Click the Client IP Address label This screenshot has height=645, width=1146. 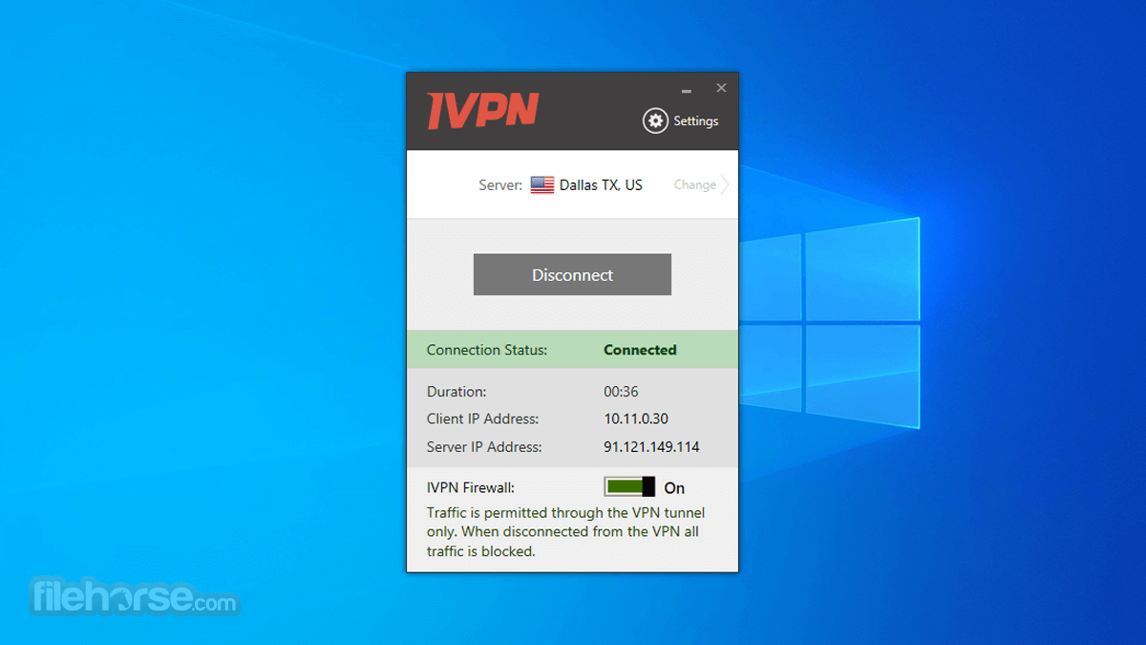tap(483, 419)
